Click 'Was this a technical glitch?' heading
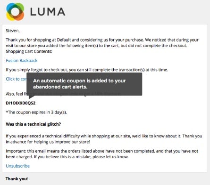Image resolution: width=210 pixels, height=185 pixels. 34,124
